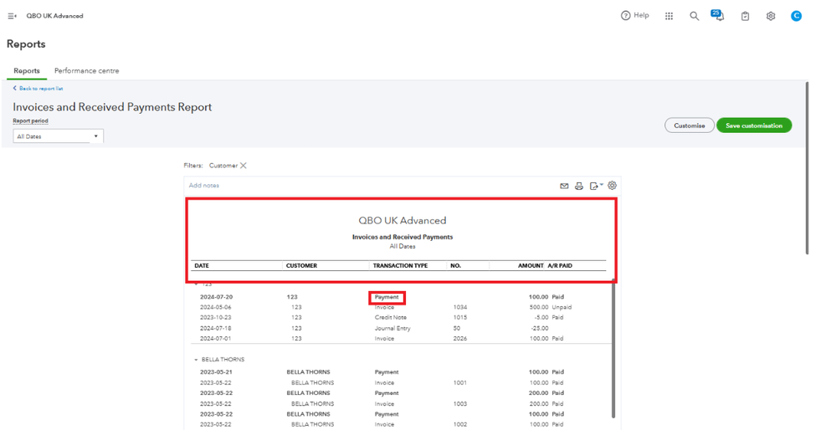Open the user profile avatar
The height and width of the screenshot is (430, 836).
coord(796,16)
